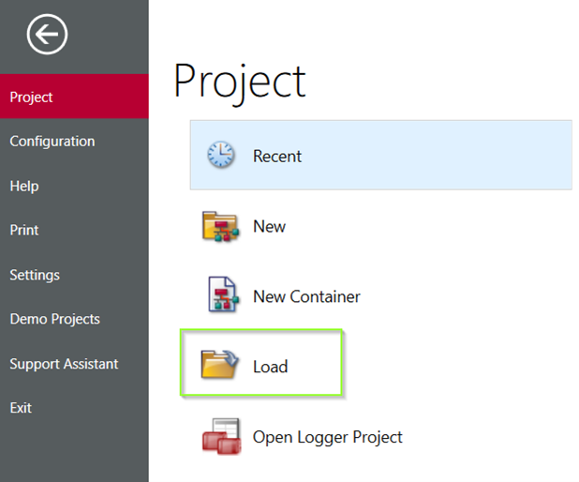Click the New label text
The width and height of the screenshot is (579, 482).
[270, 227]
